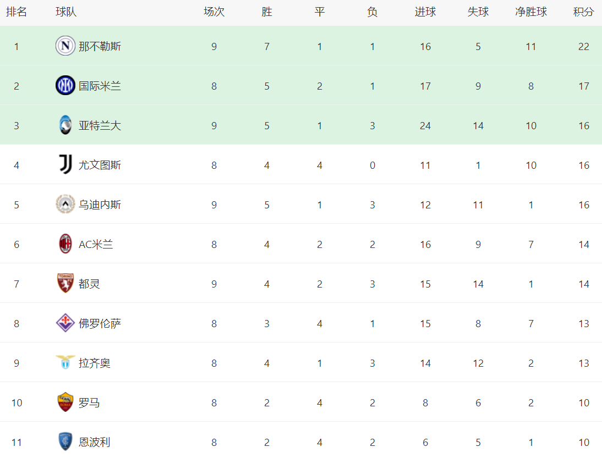Select the 佛罗伦萨 team name

pyautogui.click(x=100, y=323)
